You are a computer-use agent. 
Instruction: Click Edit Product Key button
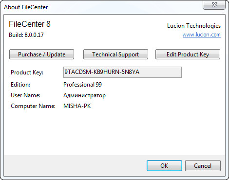pos(188,54)
